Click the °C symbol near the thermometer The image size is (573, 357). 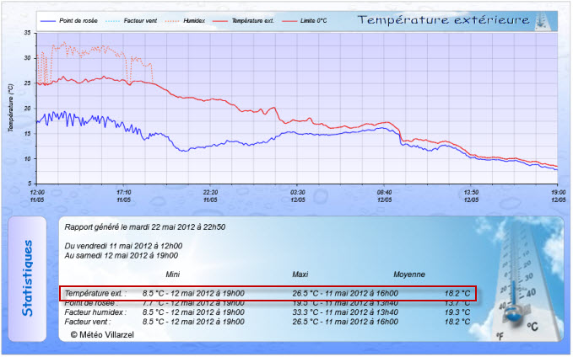click(533, 326)
